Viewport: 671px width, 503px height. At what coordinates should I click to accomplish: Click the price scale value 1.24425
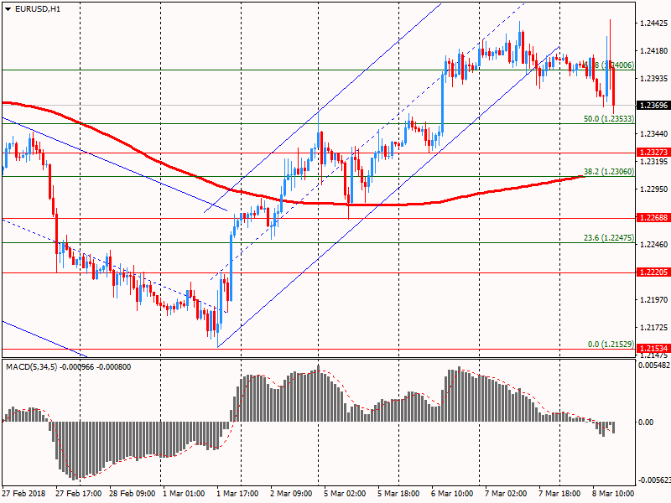(653, 23)
